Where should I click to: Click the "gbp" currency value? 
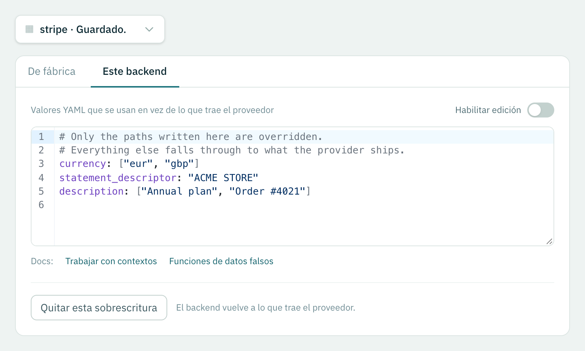pos(179,164)
